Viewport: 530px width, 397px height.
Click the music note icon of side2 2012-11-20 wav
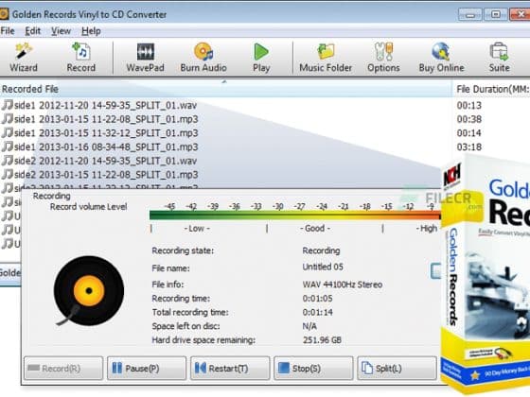(8, 161)
